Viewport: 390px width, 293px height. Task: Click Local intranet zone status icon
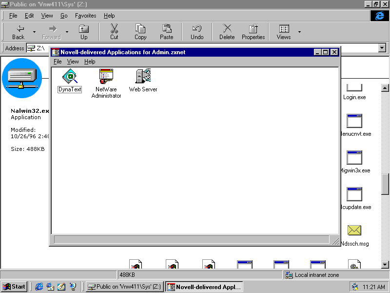coord(289,275)
